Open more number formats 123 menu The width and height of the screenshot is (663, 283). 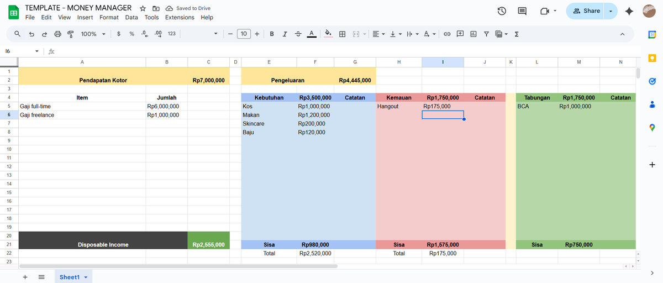[172, 34]
